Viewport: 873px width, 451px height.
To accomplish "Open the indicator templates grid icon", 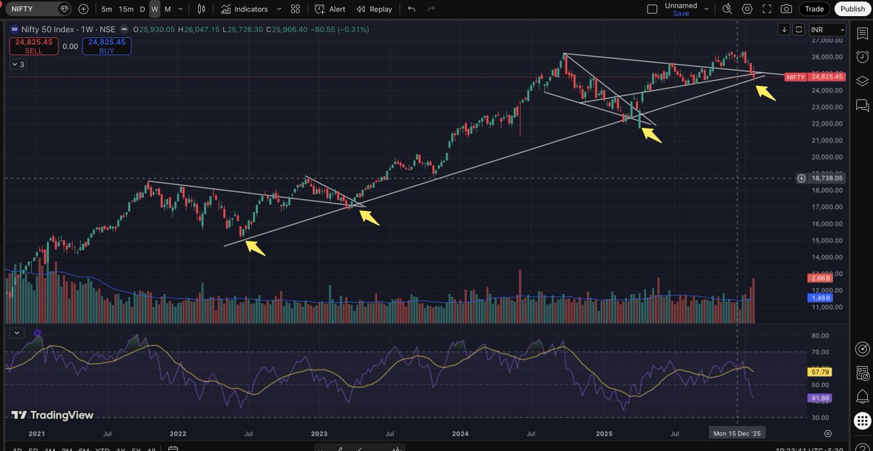I will 295,9.
